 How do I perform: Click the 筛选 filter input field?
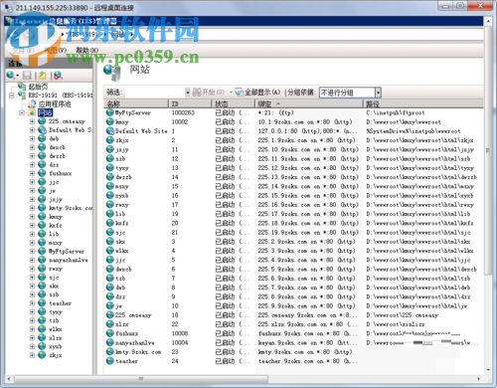(154, 93)
